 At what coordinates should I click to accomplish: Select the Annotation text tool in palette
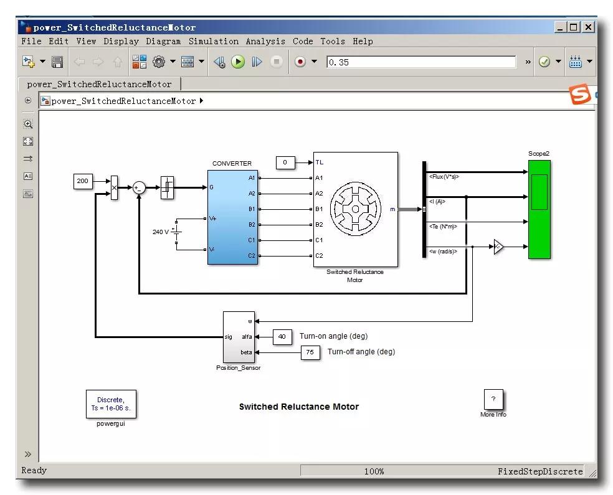[28, 176]
